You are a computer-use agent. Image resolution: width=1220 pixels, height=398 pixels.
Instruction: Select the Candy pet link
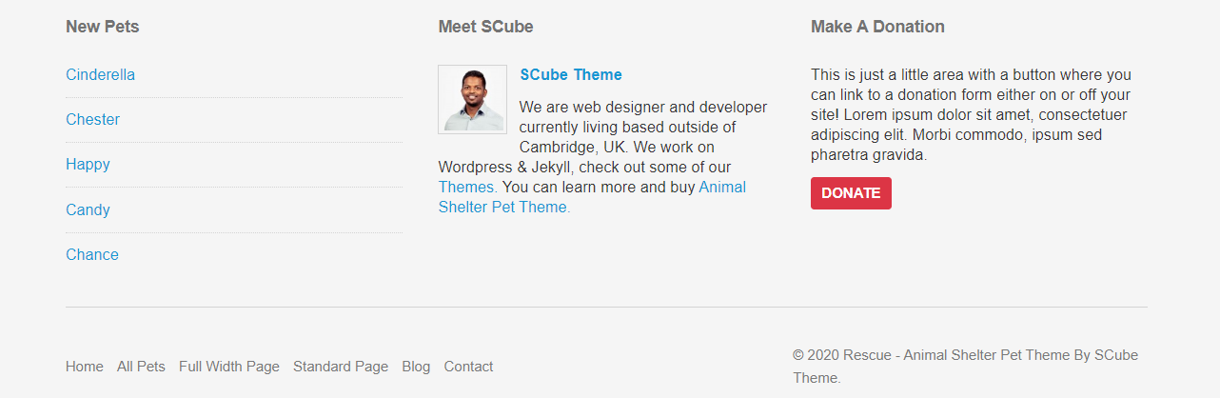(88, 209)
